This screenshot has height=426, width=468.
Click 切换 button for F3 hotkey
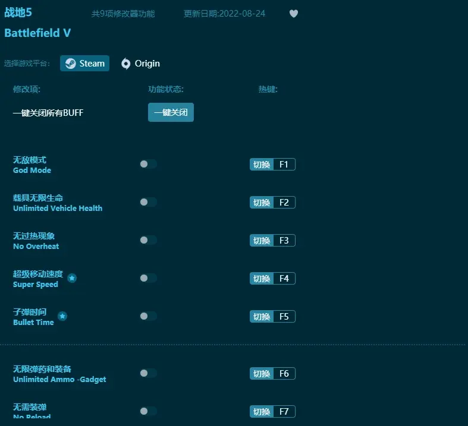(x=262, y=241)
